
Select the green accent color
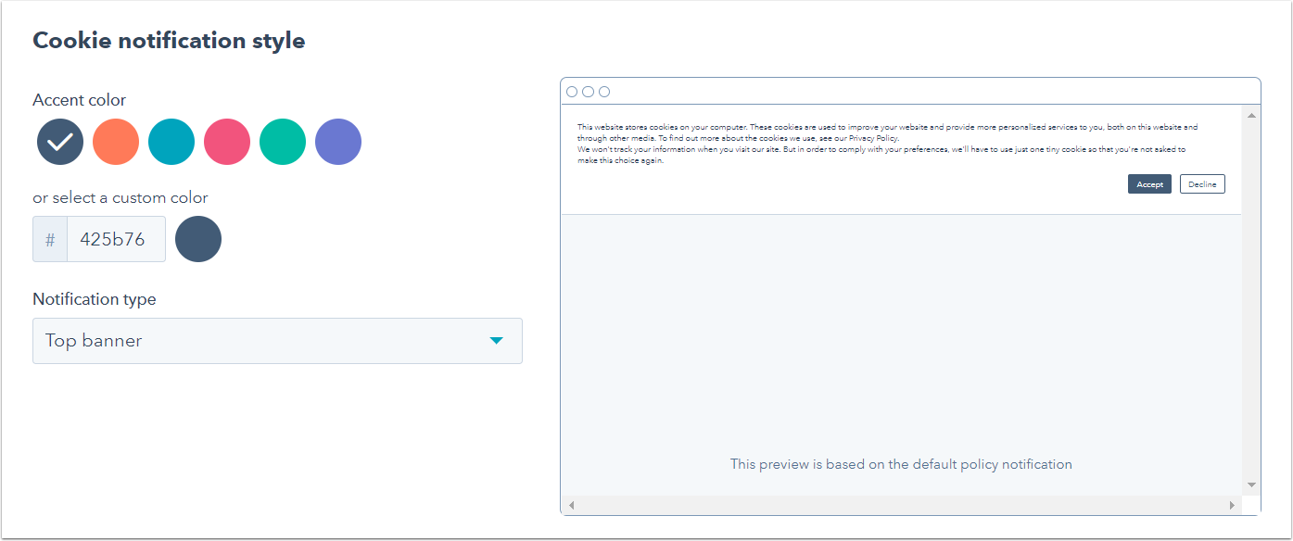[282, 142]
